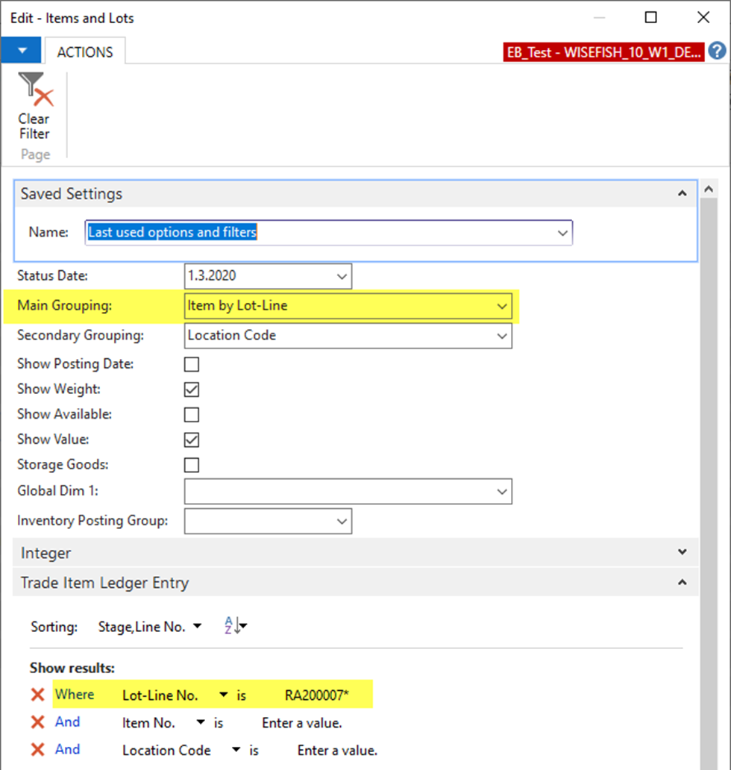This screenshot has height=770, width=731.
Task: Open the blue application menu dropdown
Action: (22, 51)
